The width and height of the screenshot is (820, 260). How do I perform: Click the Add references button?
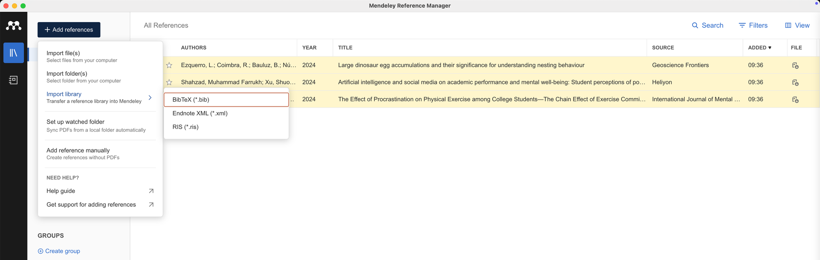[x=69, y=30]
